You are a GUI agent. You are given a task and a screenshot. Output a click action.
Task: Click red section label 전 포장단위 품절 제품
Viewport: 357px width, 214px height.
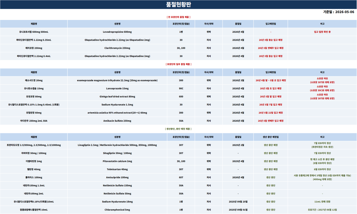[178, 17]
